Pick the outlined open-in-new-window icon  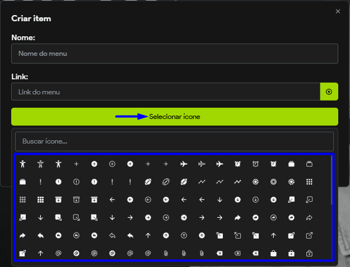click(309, 235)
